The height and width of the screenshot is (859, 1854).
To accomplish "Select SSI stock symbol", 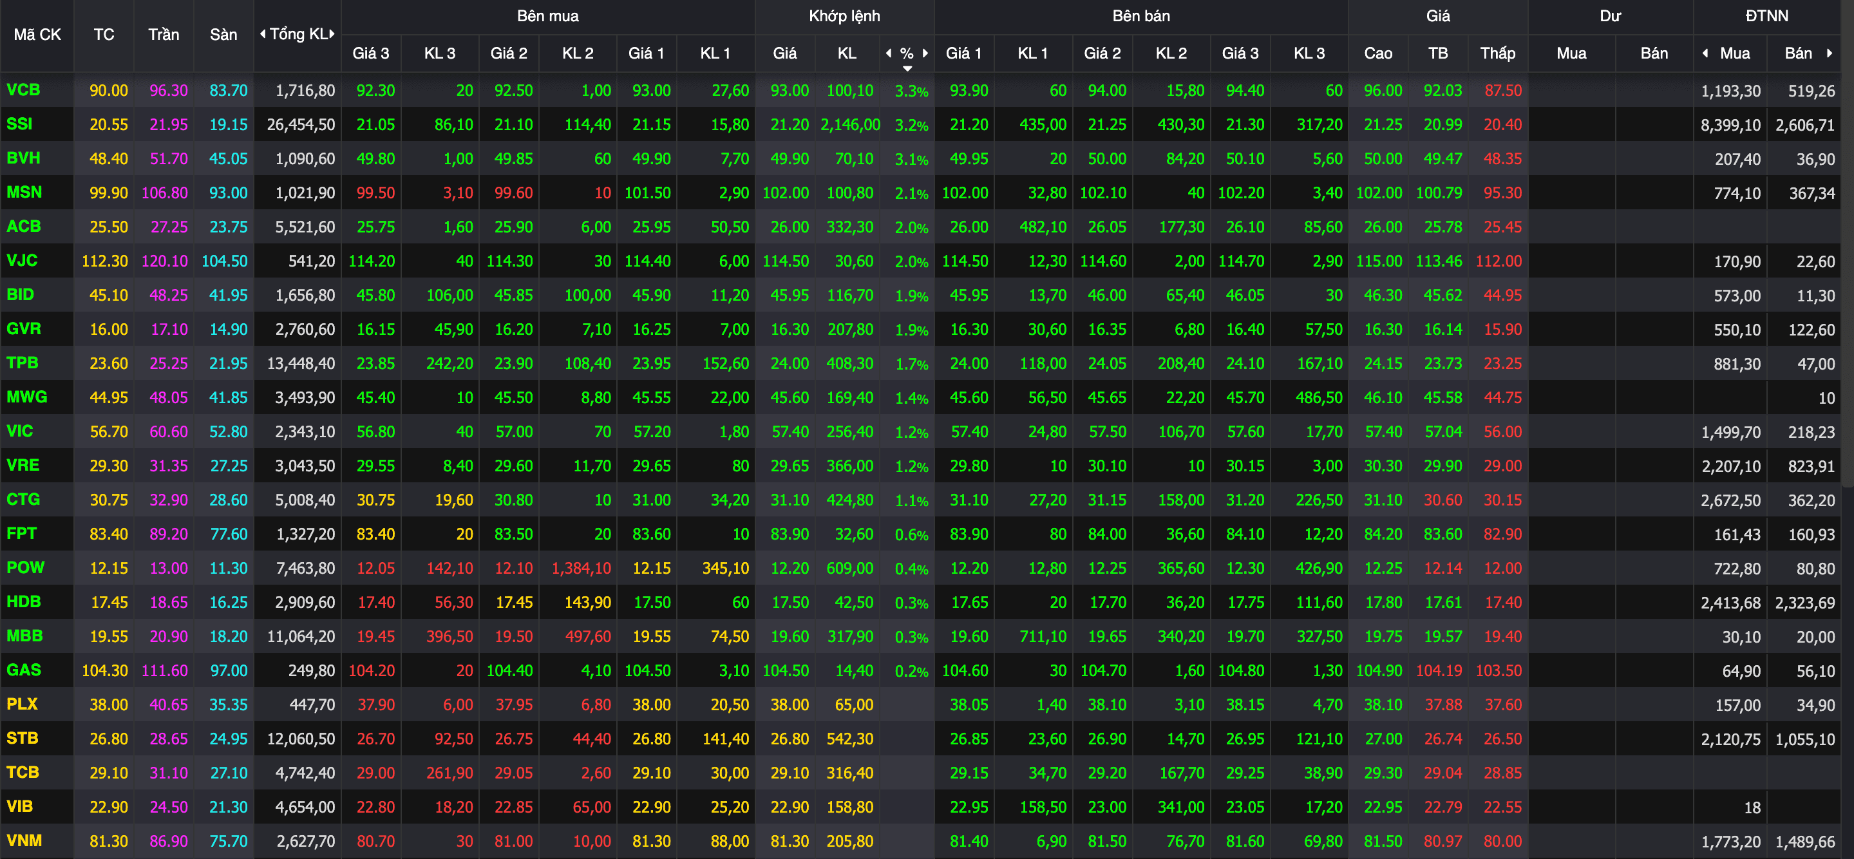I will tap(19, 124).
